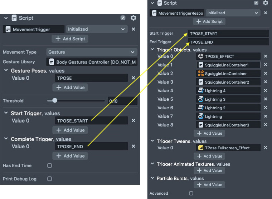272x199 pixels.
Task: Enable the Advanced checkbox
Action: tap(191, 193)
